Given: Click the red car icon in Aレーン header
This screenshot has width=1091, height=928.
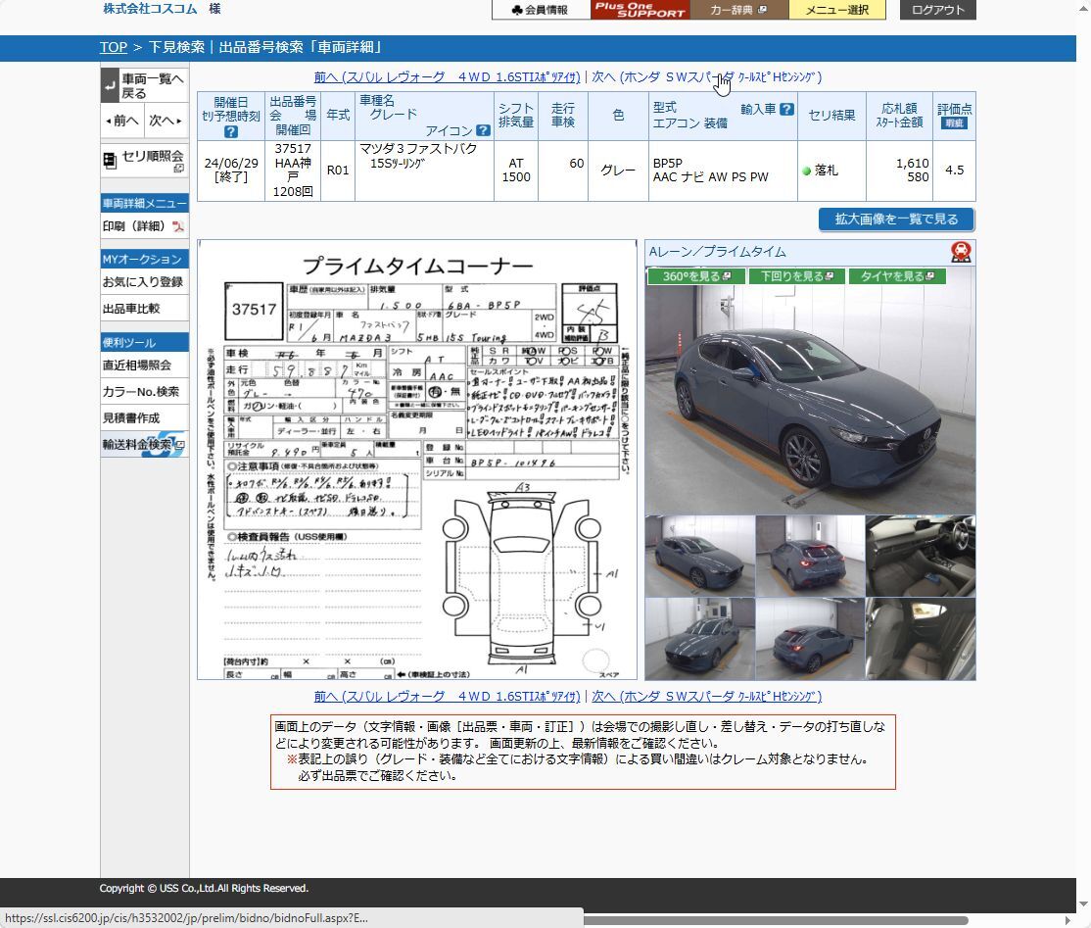Looking at the screenshot, I should click(961, 252).
